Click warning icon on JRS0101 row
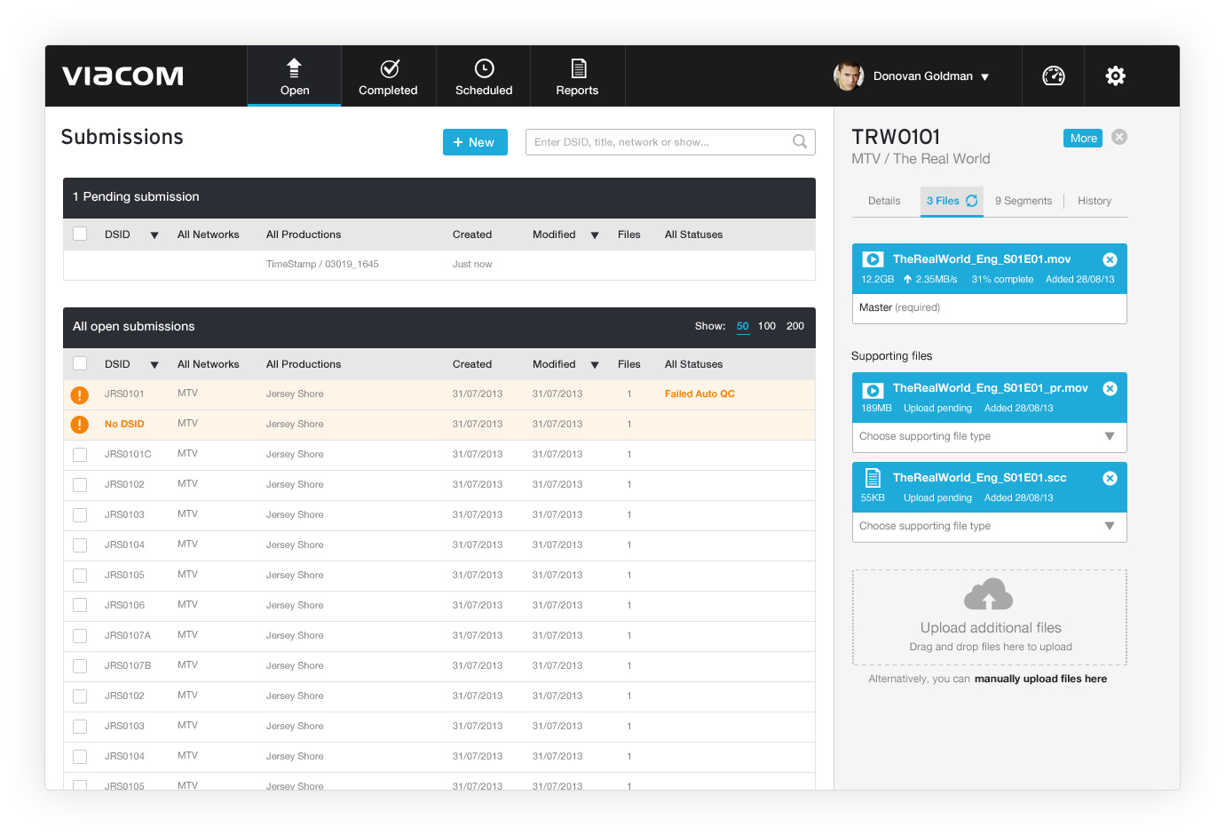This screenshot has width=1225, height=835. [x=80, y=394]
